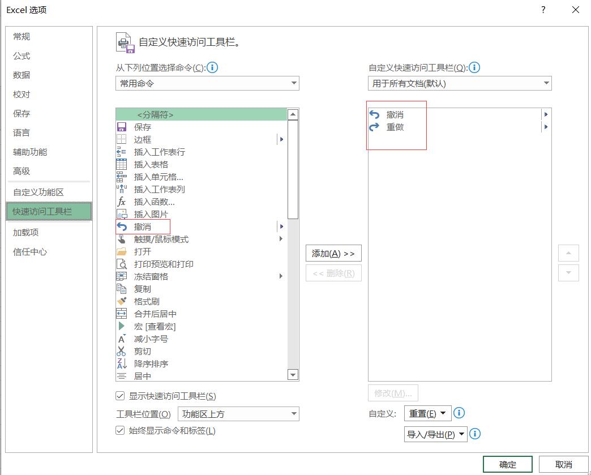Click command list scrollbar down arrow
The image size is (591, 475).
[293, 375]
